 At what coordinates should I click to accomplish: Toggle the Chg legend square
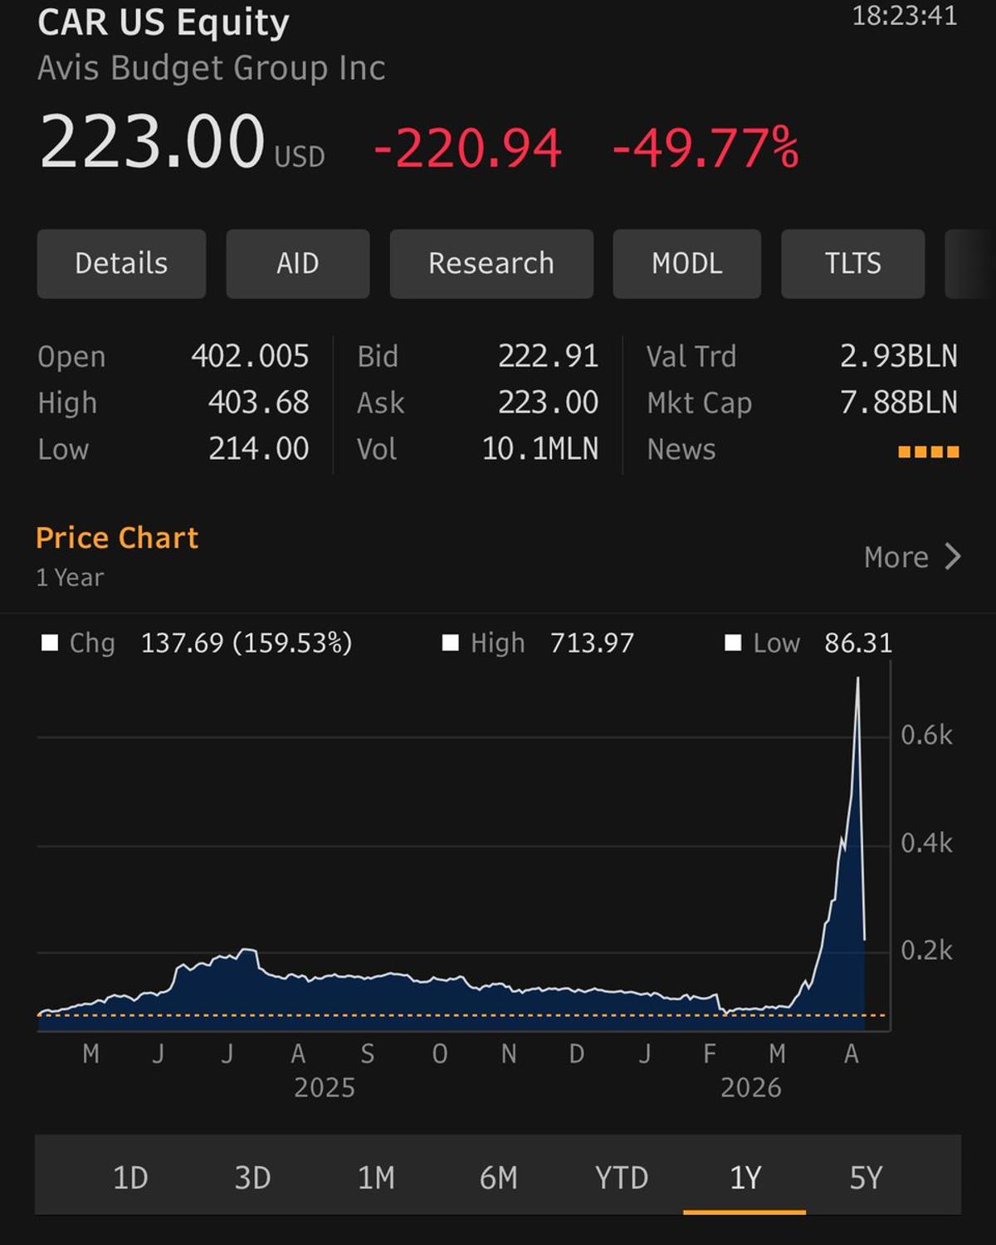pos(50,643)
